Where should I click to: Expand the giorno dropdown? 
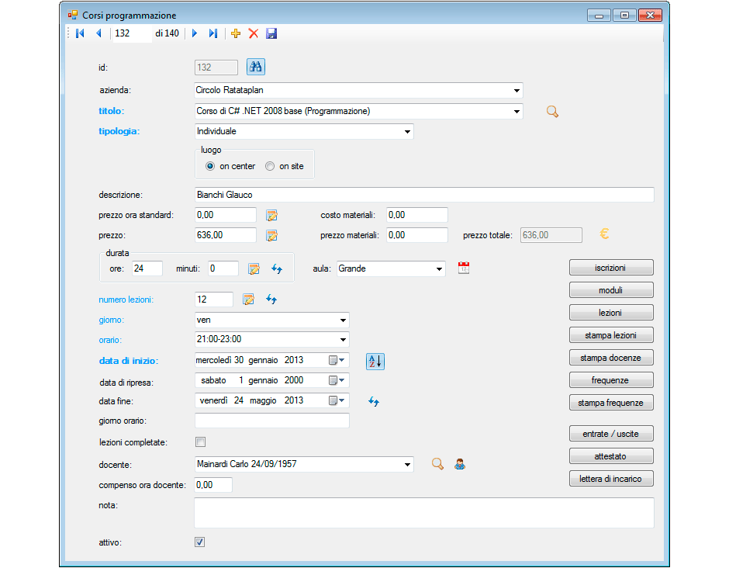343,320
